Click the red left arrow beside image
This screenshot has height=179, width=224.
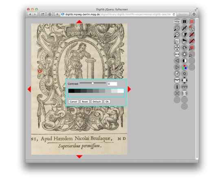(29, 89)
